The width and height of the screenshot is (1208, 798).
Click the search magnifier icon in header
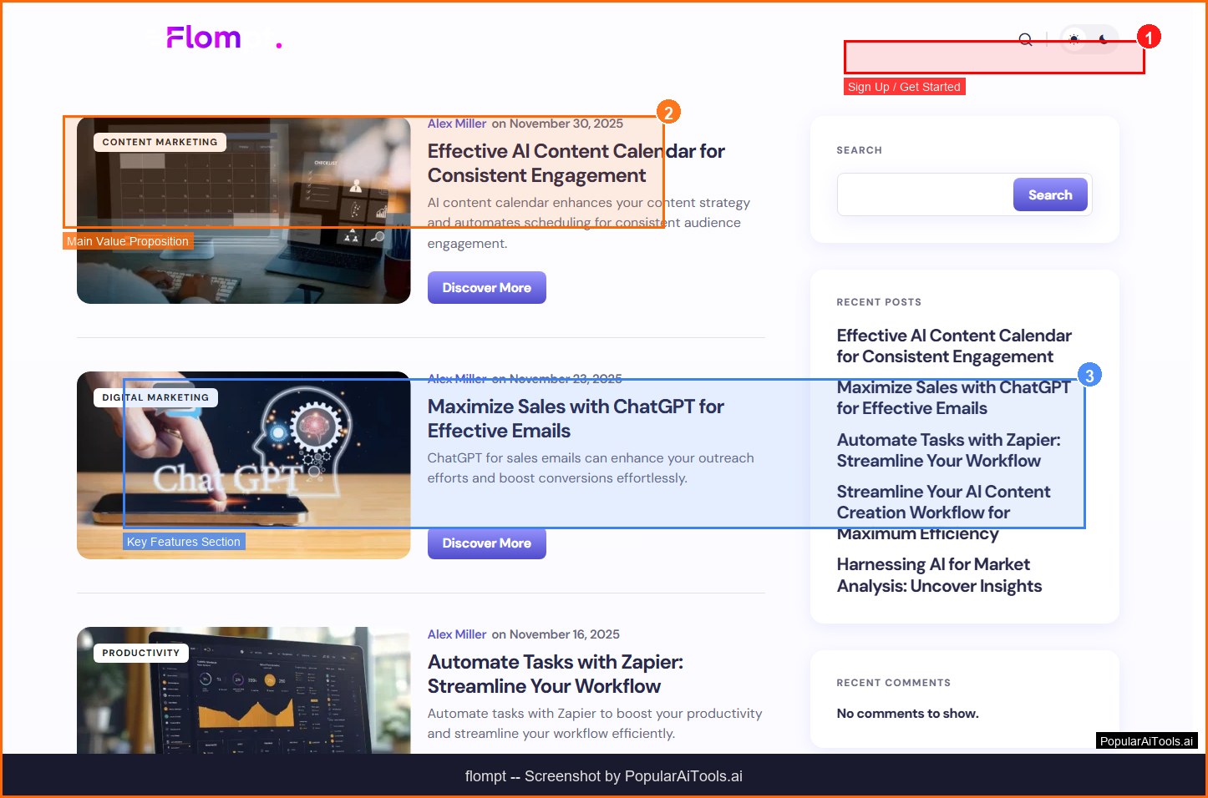[1025, 39]
